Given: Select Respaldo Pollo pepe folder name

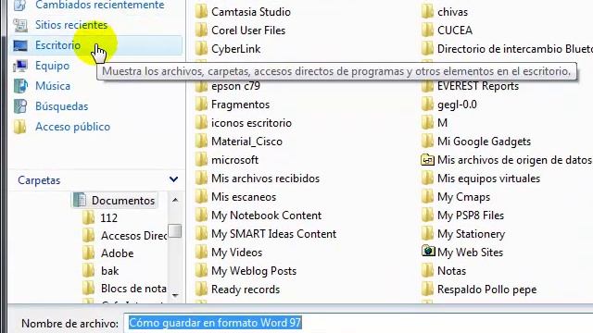Looking at the screenshot, I should click(x=487, y=290).
